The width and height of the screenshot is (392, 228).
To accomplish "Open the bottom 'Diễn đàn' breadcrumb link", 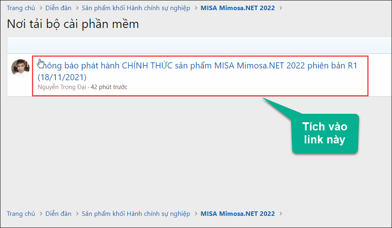I will tap(58, 214).
